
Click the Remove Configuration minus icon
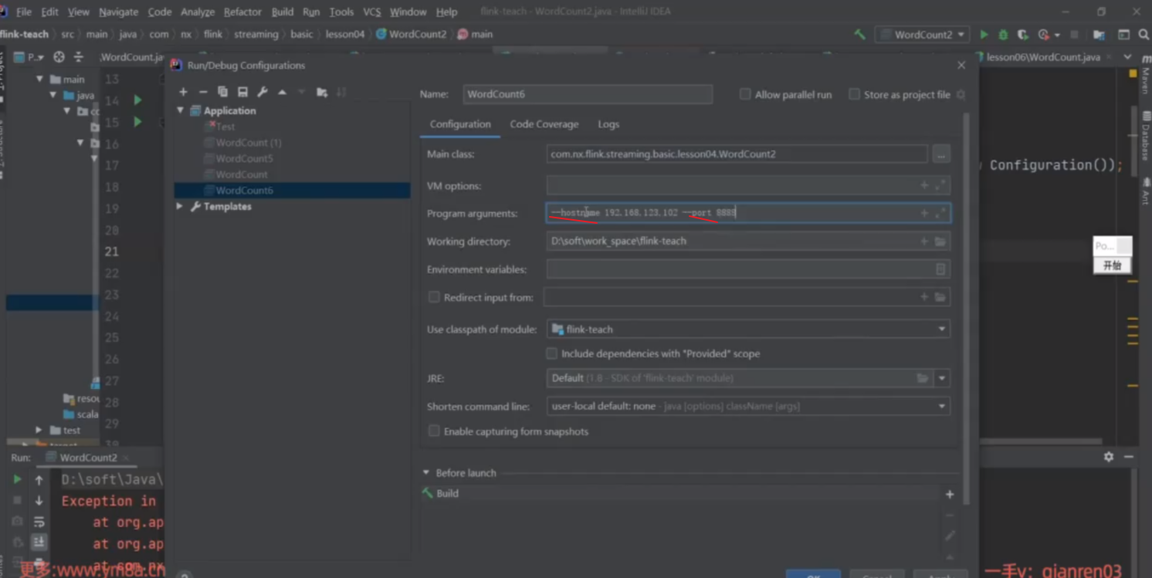click(203, 92)
